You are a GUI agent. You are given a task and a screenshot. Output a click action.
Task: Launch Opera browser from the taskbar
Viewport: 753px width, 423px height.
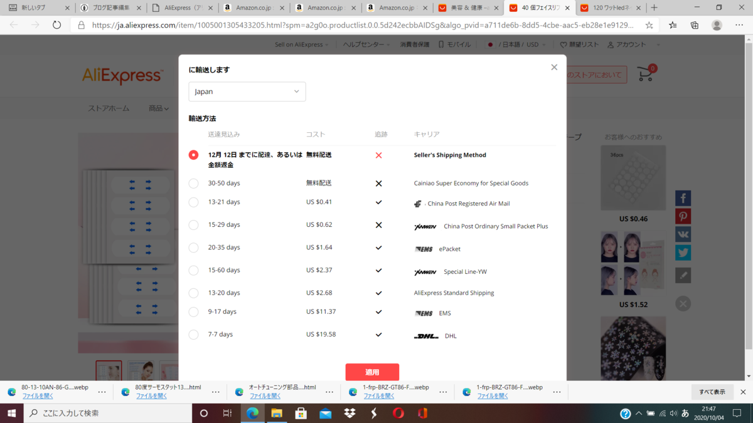[398, 414]
